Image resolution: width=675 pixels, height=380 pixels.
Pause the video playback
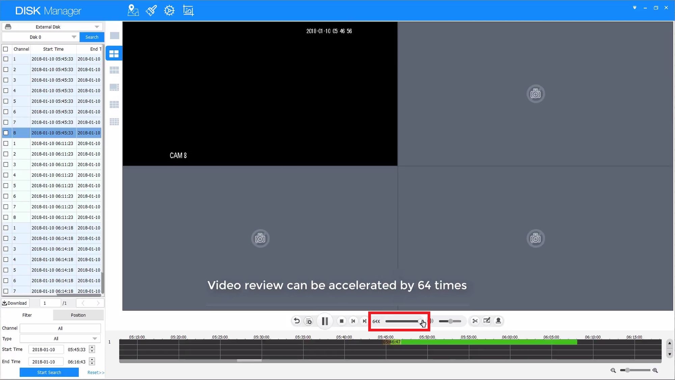tap(325, 321)
